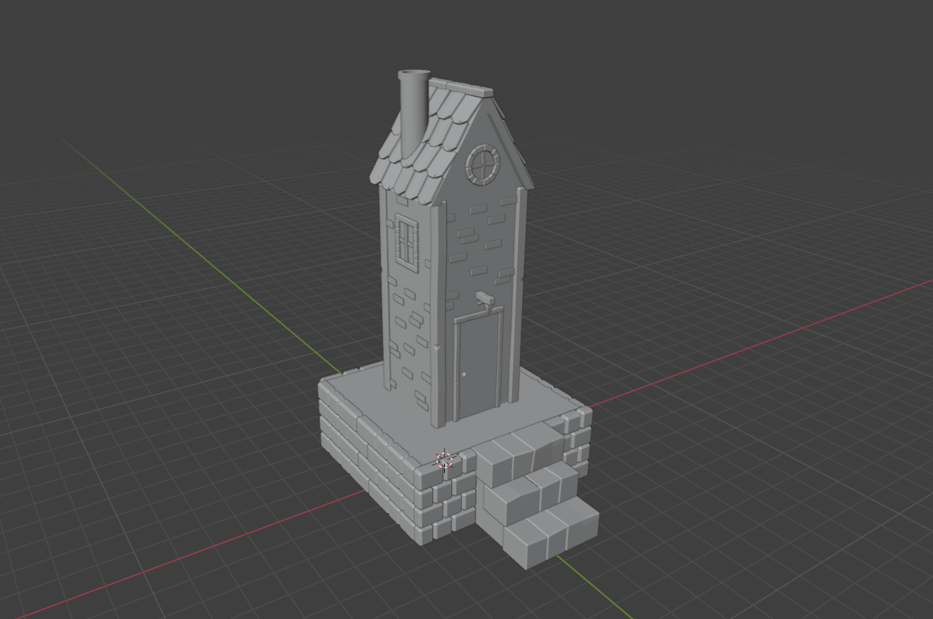
Task: Click the round attic window of the house
Action: [482, 165]
